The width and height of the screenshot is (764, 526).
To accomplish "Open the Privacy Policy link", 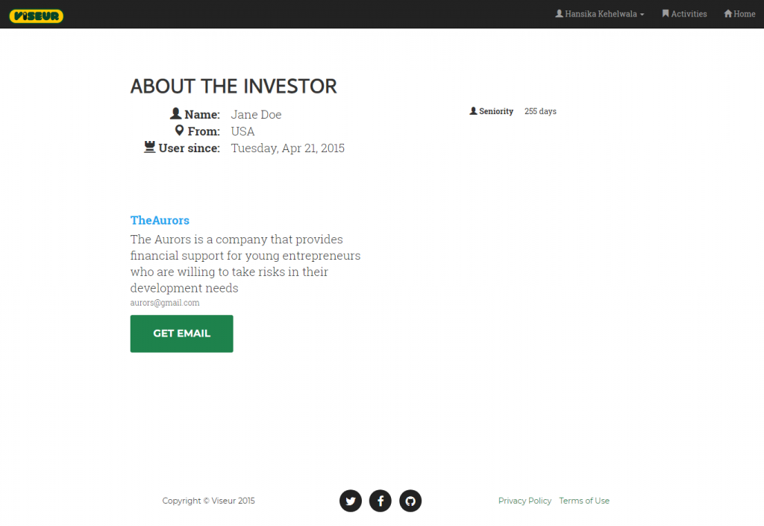I will tap(525, 501).
